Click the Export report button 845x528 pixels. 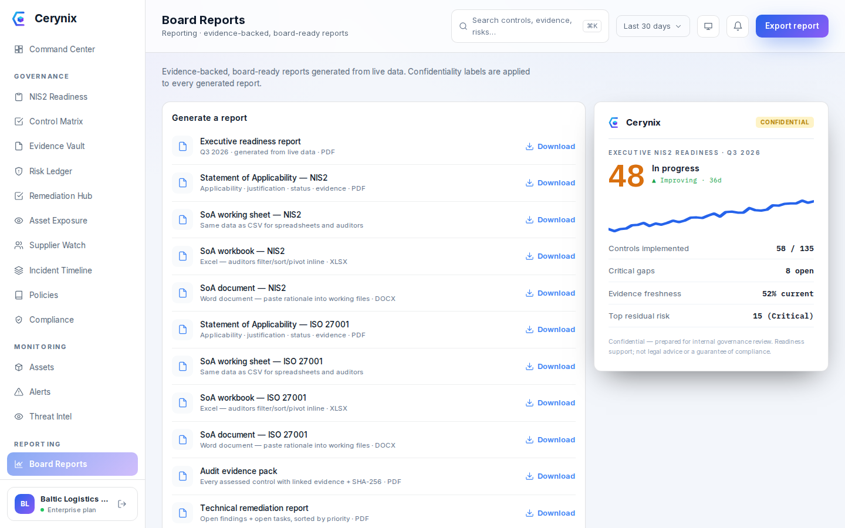tap(792, 26)
